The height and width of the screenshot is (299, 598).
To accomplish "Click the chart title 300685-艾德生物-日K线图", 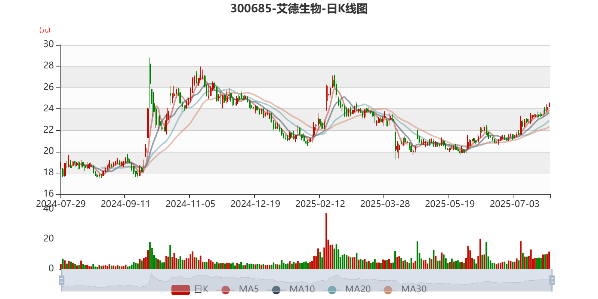I will (x=299, y=9).
